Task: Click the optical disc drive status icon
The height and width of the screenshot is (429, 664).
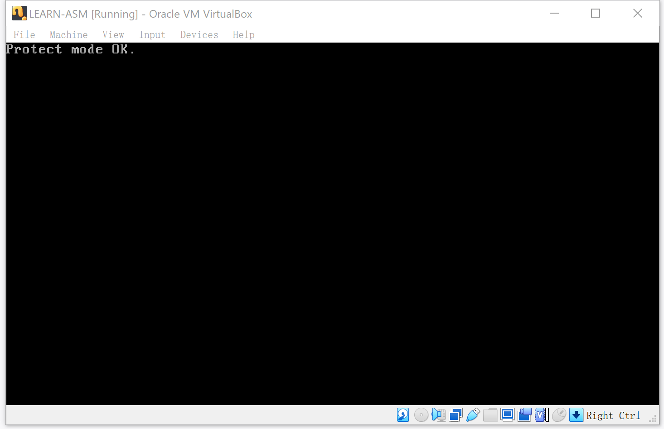Action: (421, 415)
